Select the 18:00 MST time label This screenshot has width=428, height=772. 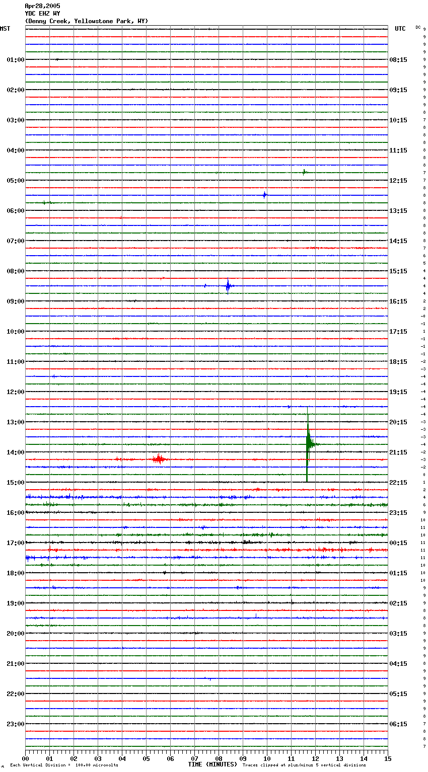tap(16, 573)
